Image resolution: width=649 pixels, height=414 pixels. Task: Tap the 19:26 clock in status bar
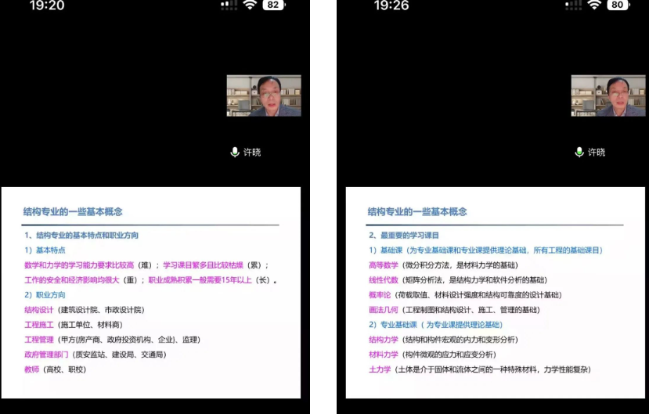pyautogui.click(x=391, y=5)
